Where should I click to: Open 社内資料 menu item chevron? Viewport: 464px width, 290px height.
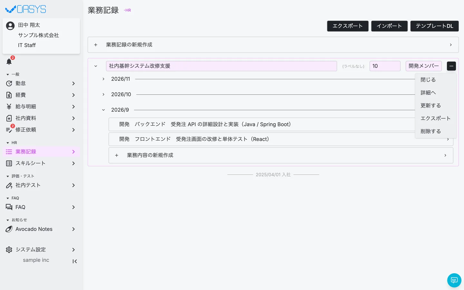pyautogui.click(x=73, y=118)
